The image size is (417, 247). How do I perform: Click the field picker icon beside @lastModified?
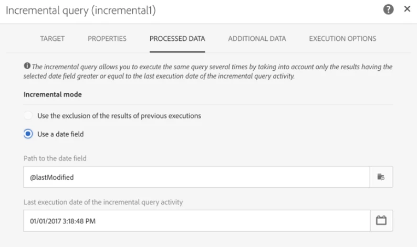(x=382, y=177)
